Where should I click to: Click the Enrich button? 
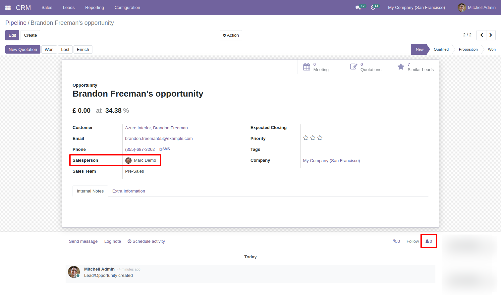(x=83, y=50)
